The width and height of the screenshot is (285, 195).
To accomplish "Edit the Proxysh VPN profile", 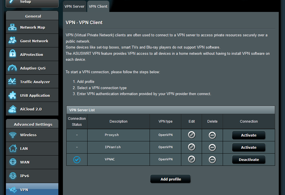I will (x=192, y=135).
